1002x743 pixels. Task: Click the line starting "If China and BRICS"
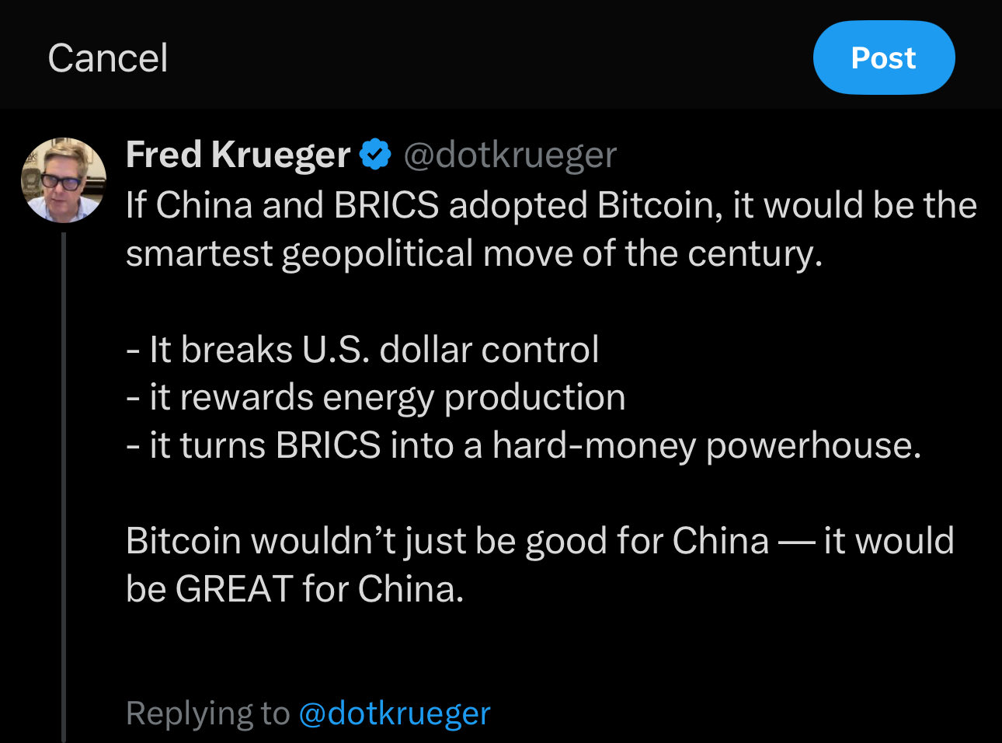pos(550,205)
